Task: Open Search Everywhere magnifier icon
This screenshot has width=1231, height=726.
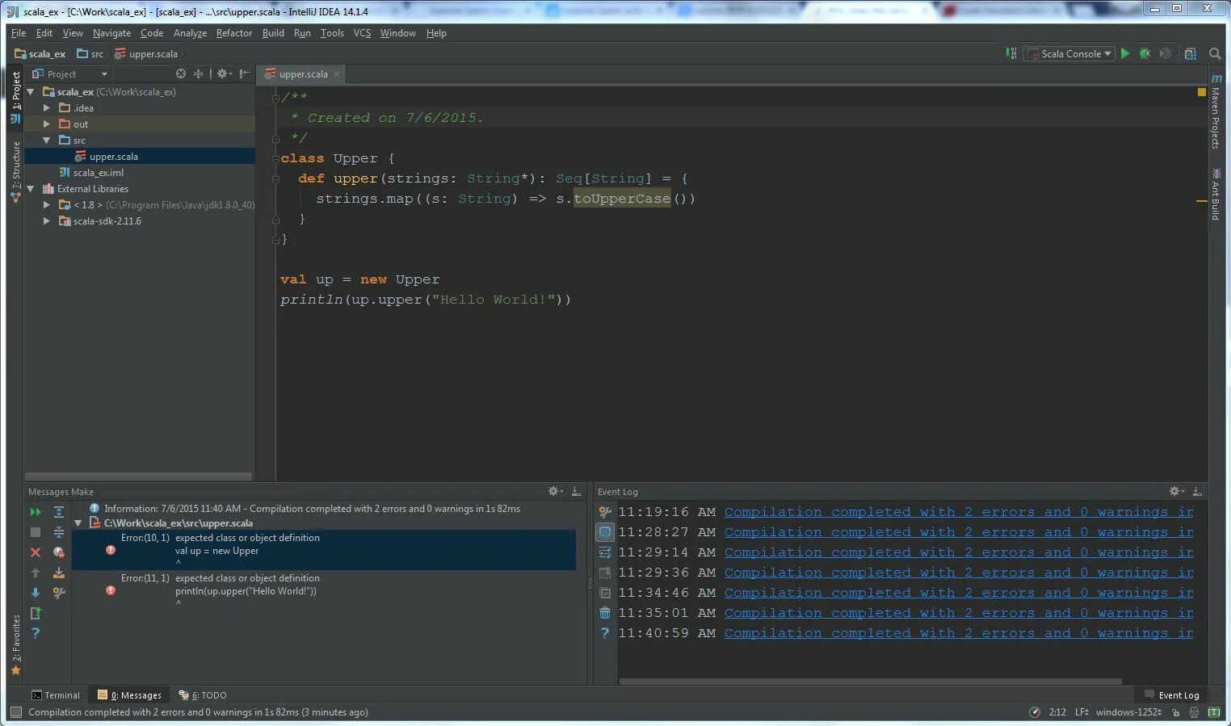Action: [x=1215, y=53]
